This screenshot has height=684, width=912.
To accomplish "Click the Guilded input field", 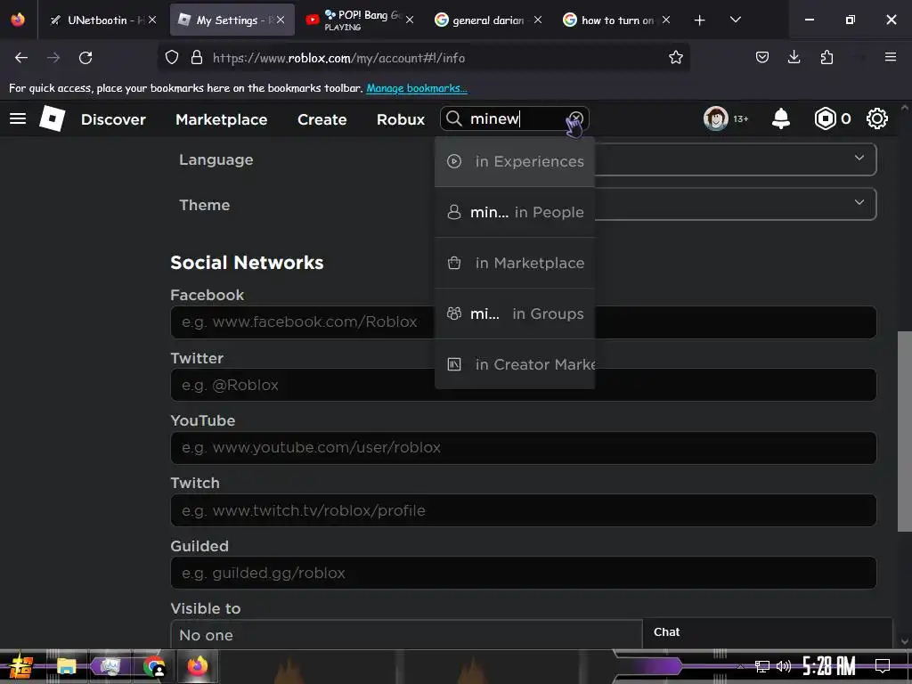I will (x=523, y=573).
